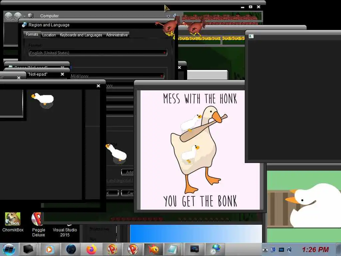341x256 pixels.
Task: Open the dark window taskbar icon
Action: 194,249
